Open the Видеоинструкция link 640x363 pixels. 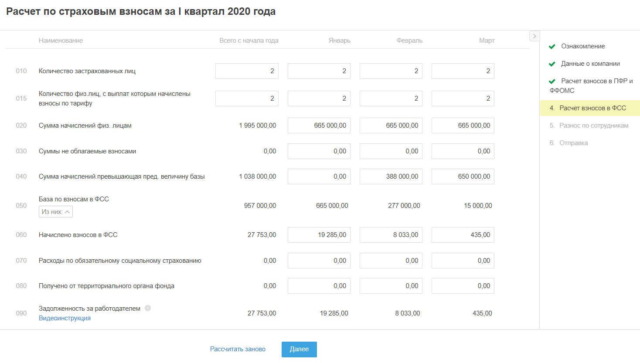[65, 318]
